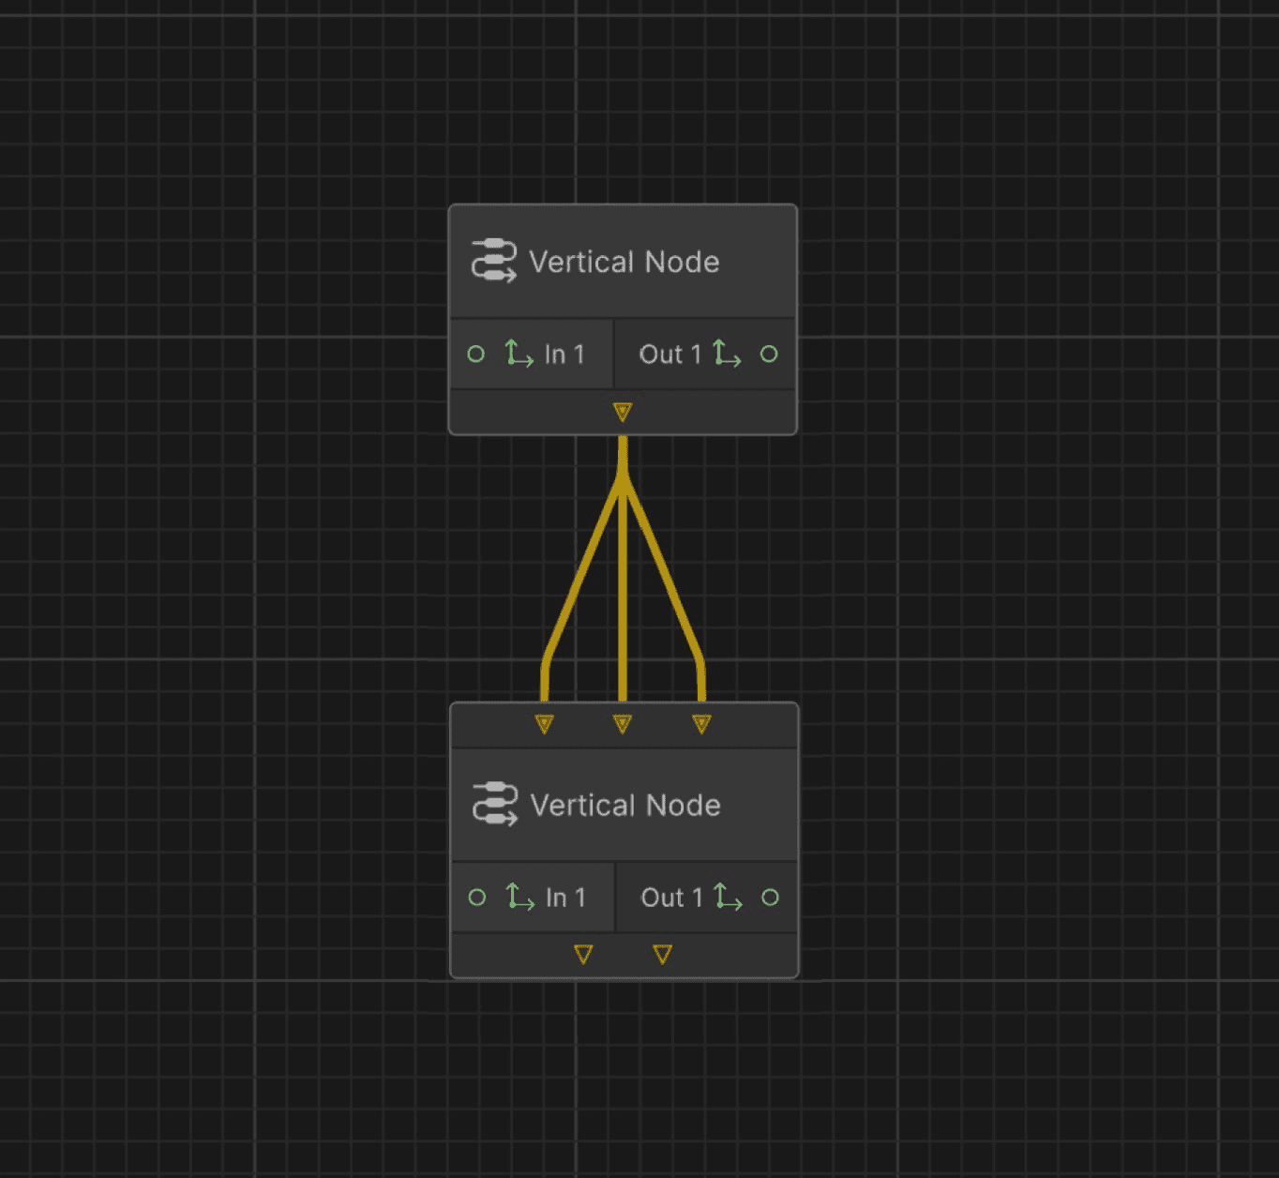The width and height of the screenshot is (1279, 1178).
Task: Click the noodle icon on the bottom Vertical Node header
Action: pos(494,804)
